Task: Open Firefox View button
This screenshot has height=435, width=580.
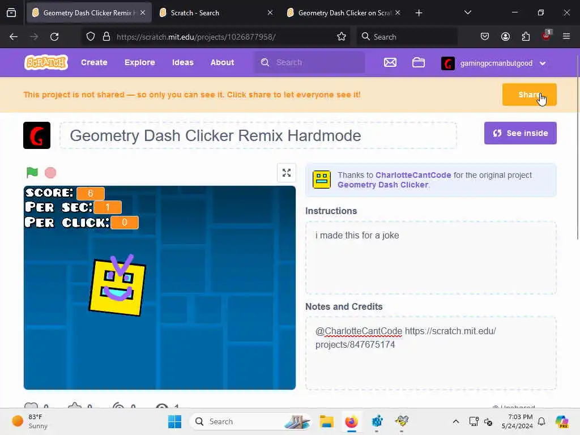Action: coord(11,13)
